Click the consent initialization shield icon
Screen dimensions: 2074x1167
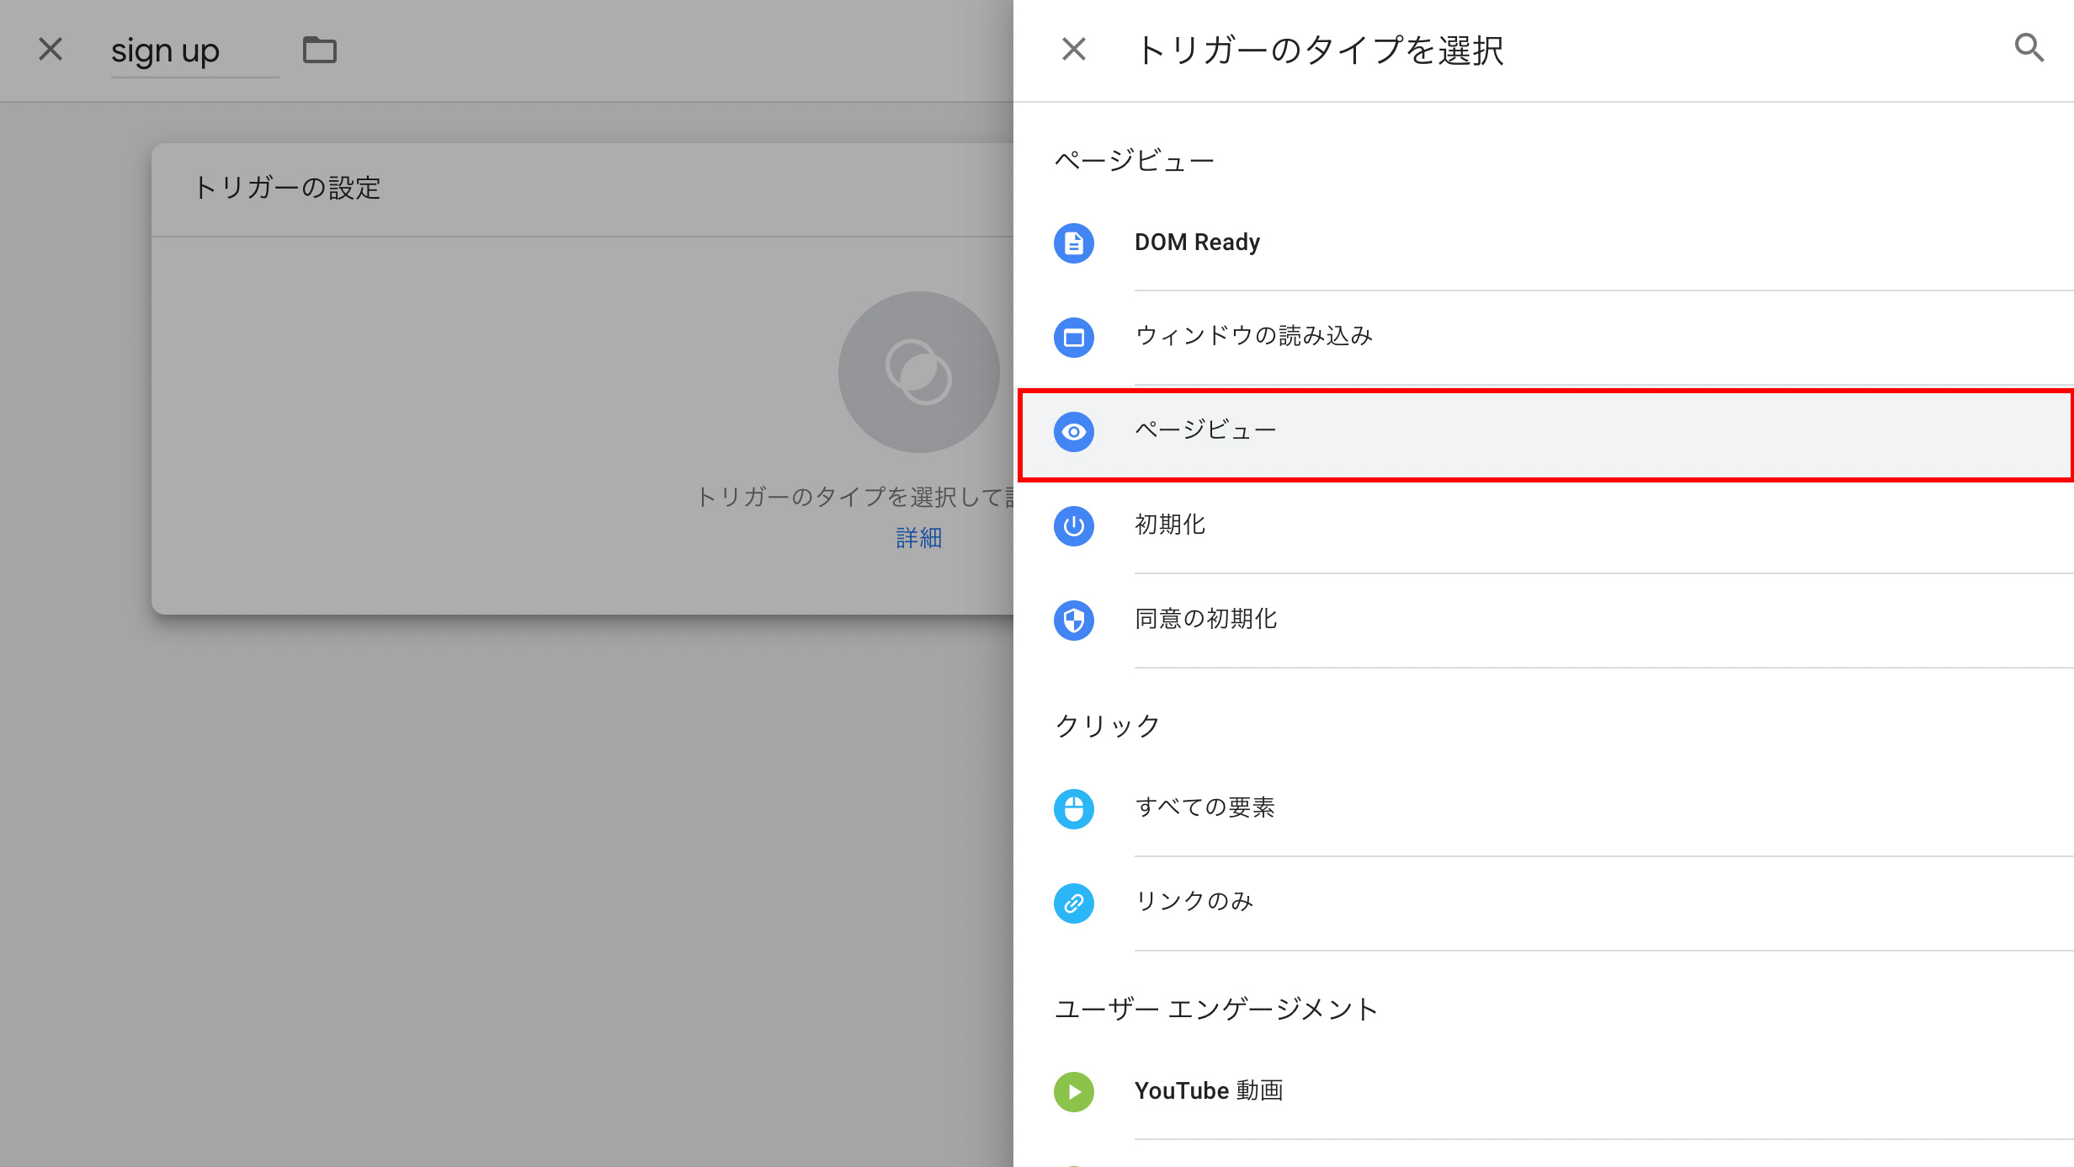(1074, 621)
